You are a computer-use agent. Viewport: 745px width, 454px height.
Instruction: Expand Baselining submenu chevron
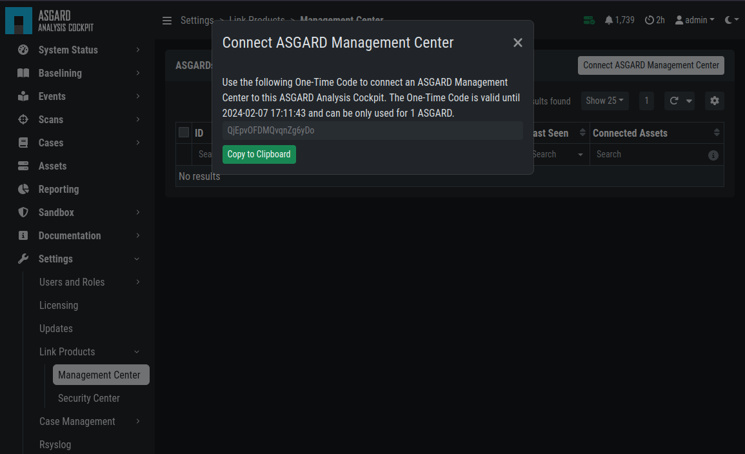(138, 73)
